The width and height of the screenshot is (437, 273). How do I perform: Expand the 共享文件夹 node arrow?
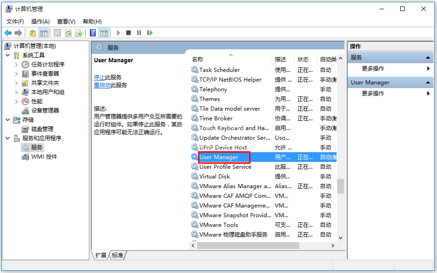[x=17, y=83]
